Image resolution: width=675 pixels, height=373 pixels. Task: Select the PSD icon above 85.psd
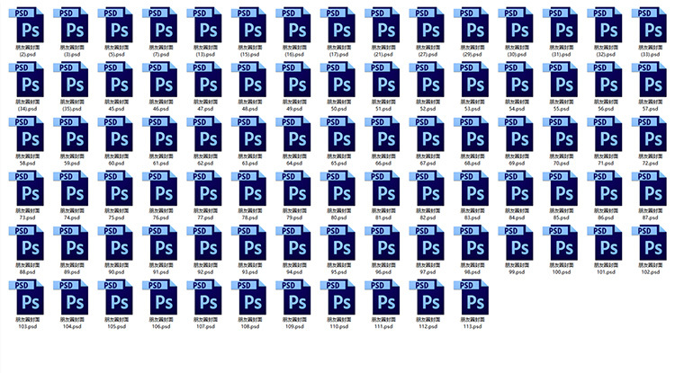pos(561,188)
